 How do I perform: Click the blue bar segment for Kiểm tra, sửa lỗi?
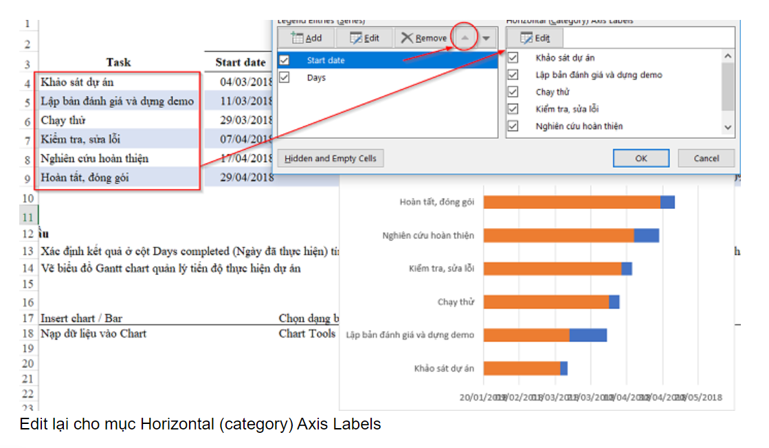pyautogui.click(x=626, y=269)
